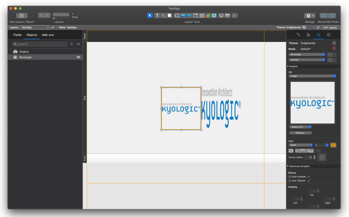Click the fill image preview thumbnail
Screen dimensions: 349x217
click(x=312, y=102)
